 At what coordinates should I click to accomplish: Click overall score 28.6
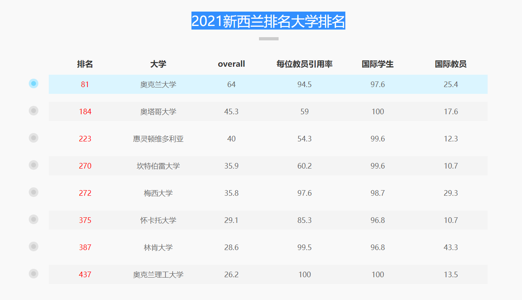(x=231, y=247)
